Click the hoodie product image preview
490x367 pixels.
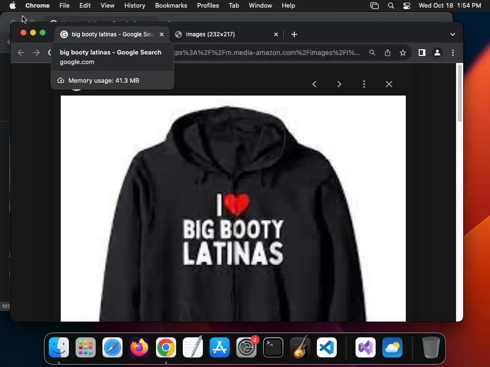[x=233, y=208]
